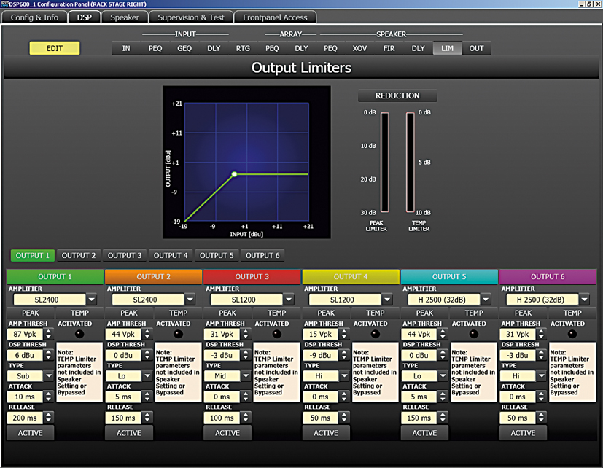Image resolution: width=603 pixels, height=468 pixels.
Task: Adjust Output 5 ATTACK 5 ms stepper
Action: click(x=443, y=397)
